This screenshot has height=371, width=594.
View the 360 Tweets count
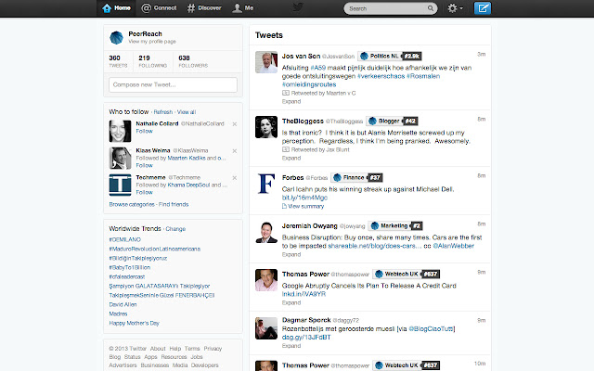pyautogui.click(x=118, y=61)
